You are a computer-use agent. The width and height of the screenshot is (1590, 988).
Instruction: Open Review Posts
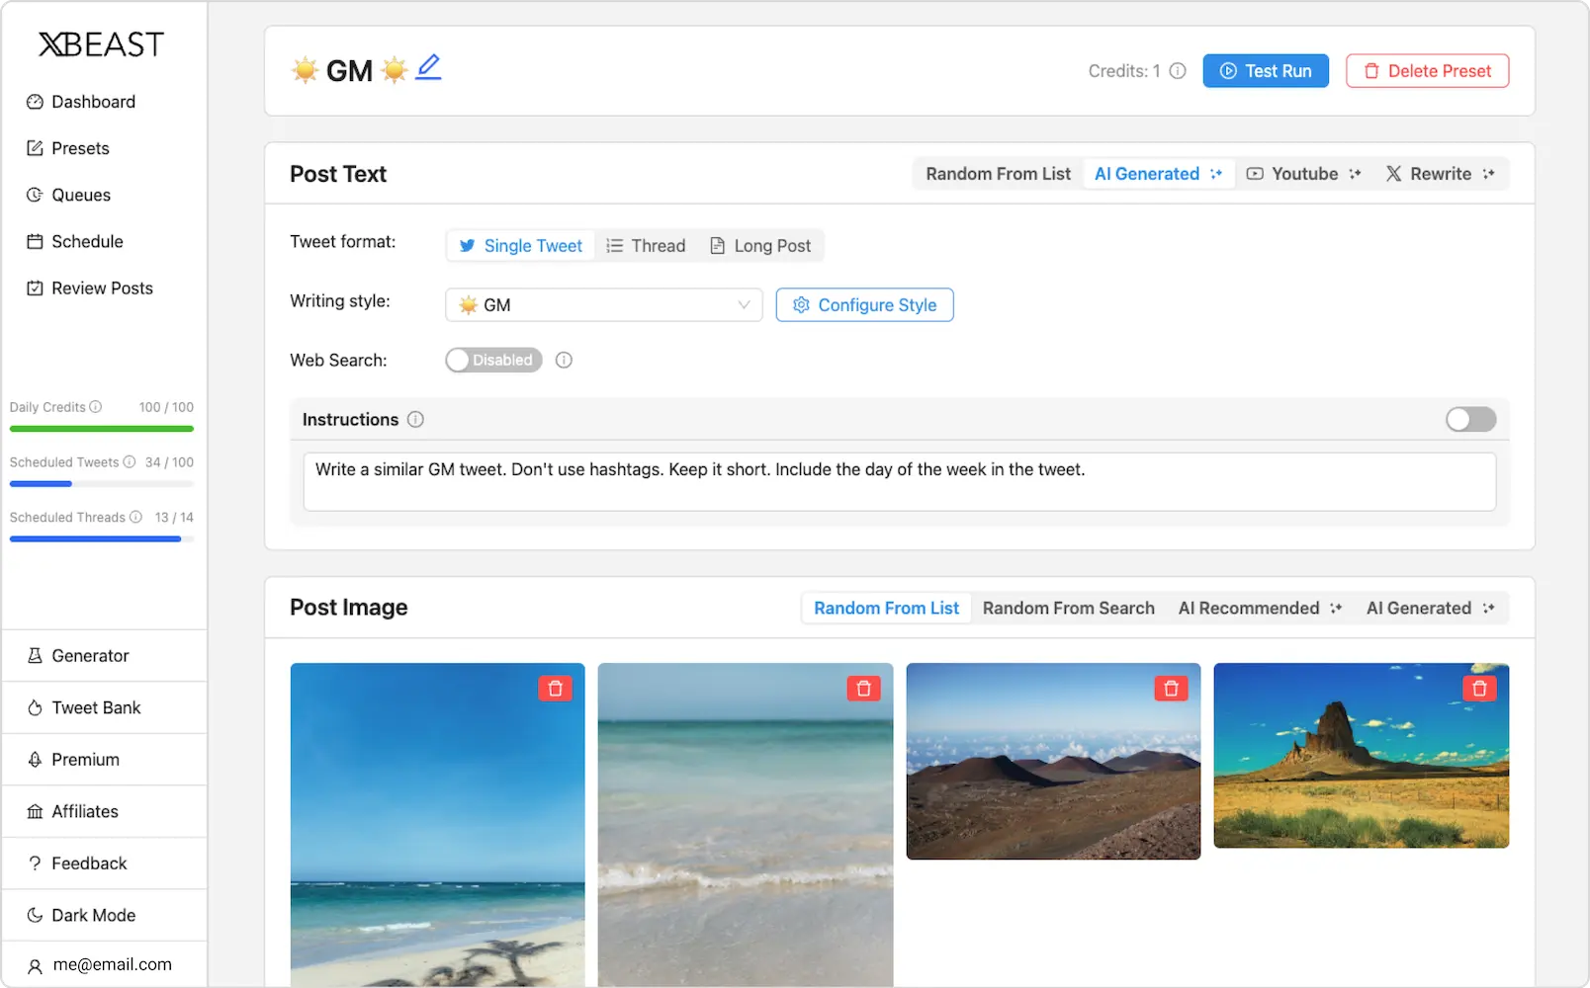click(x=101, y=288)
